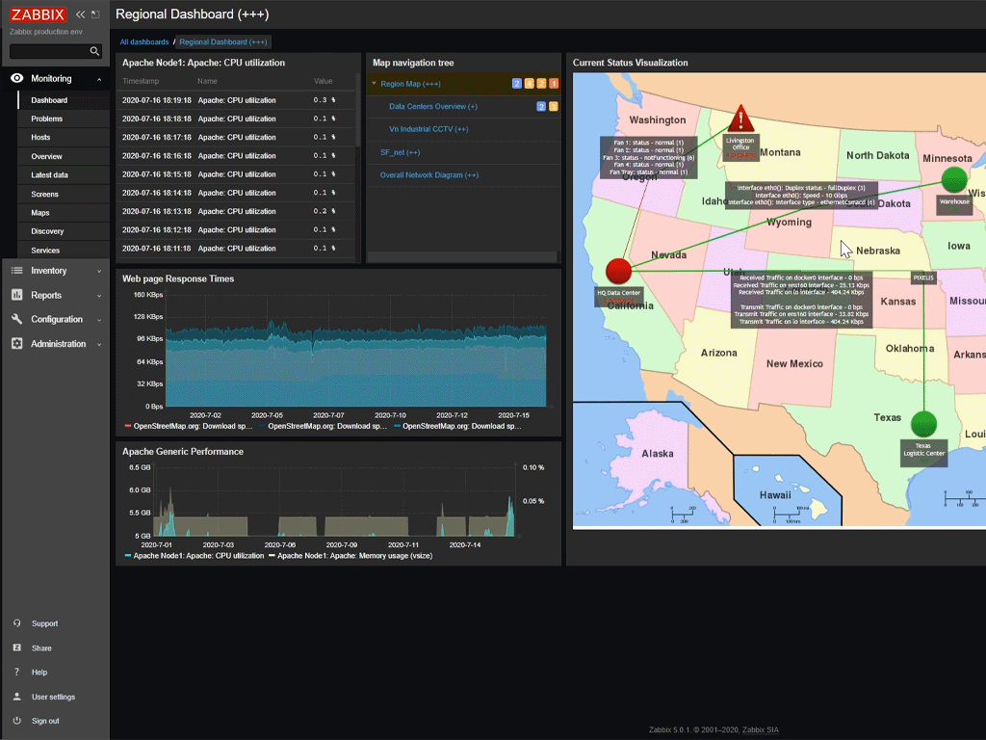
Task: Click the Apache Generic Performance title
Action: 182,451
